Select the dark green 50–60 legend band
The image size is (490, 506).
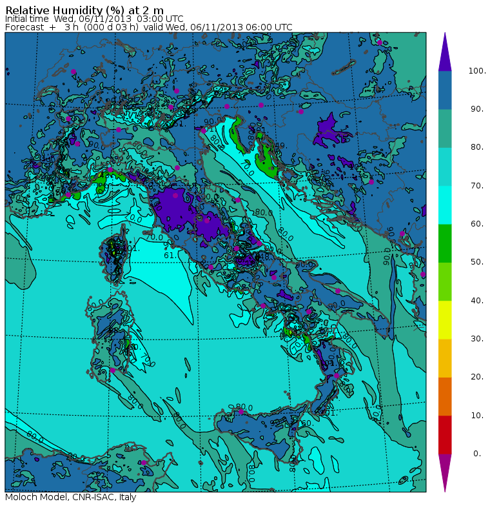click(445, 243)
